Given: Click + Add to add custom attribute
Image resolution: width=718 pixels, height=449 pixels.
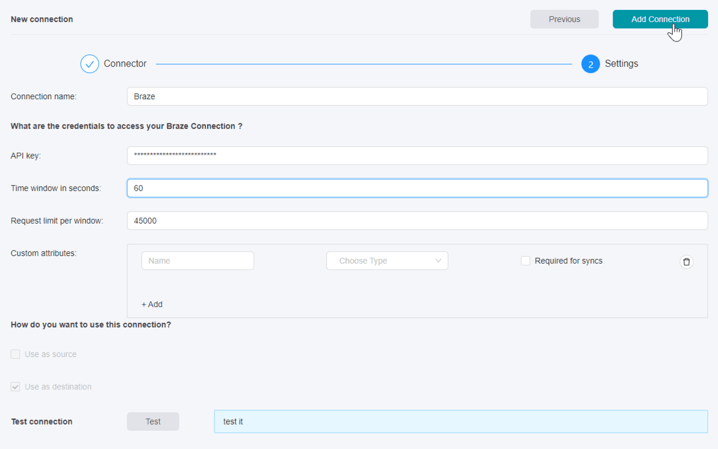Looking at the screenshot, I should [x=152, y=304].
